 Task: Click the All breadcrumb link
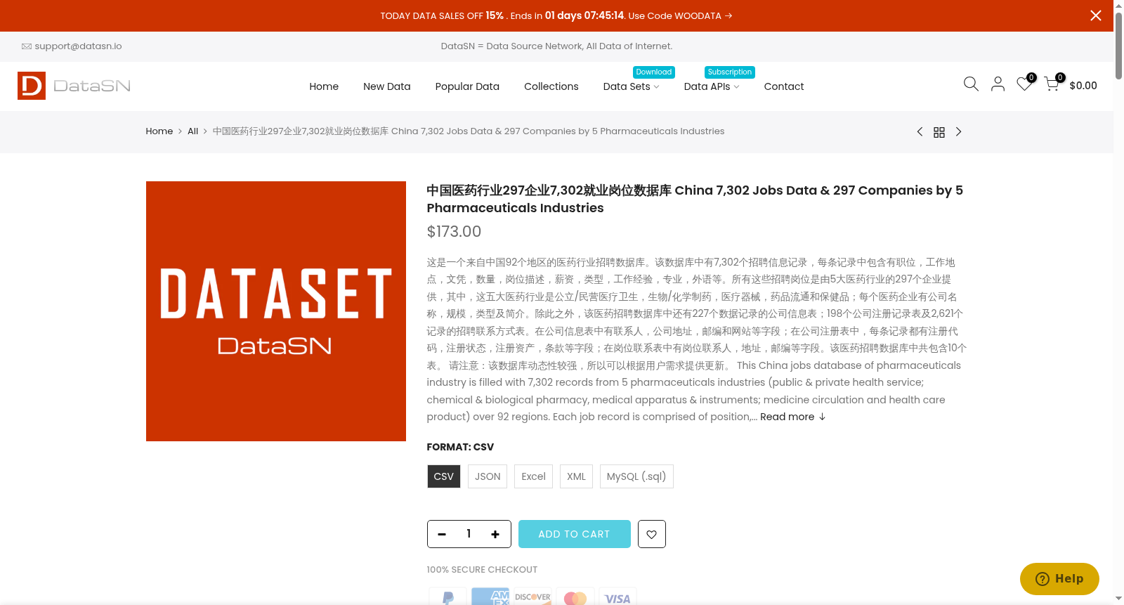192,131
